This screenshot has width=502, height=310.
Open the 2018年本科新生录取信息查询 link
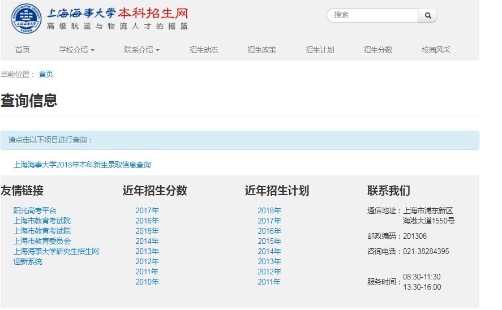click(82, 165)
